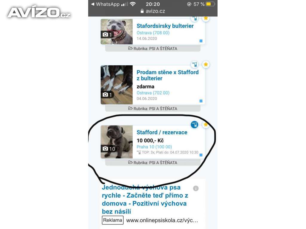Tap phone icon on Stafordsirsky bulterier listing
The image size is (306, 229).
click(x=194, y=18)
